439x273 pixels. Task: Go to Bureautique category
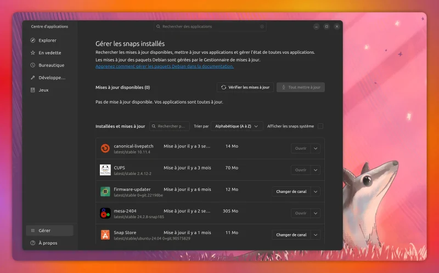pos(49,65)
